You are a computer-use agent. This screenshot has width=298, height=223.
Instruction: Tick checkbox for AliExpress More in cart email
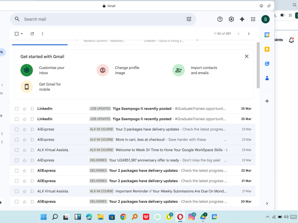coord(17,140)
